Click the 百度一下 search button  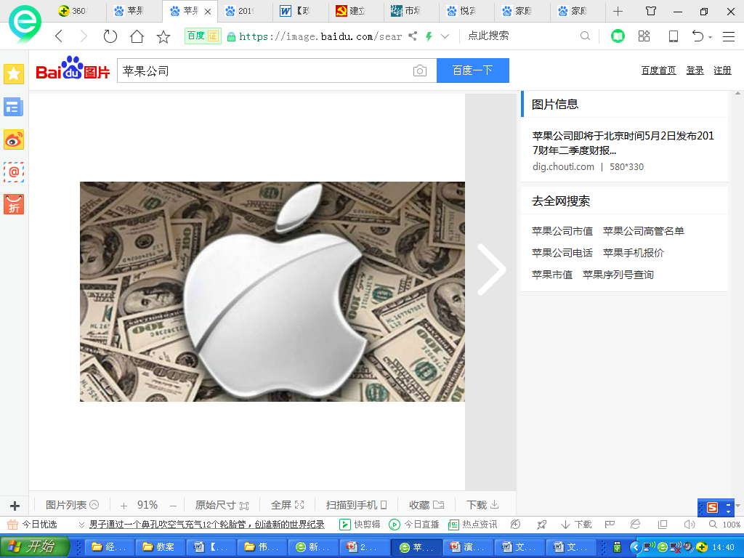click(x=472, y=70)
